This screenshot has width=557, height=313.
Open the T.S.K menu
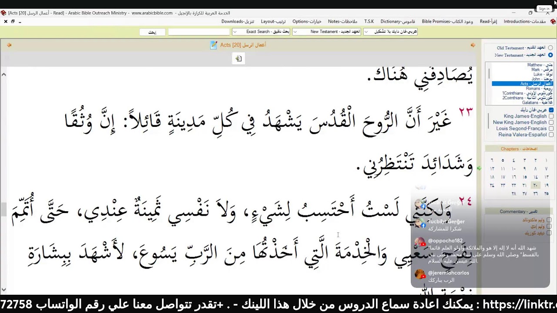point(369,21)
